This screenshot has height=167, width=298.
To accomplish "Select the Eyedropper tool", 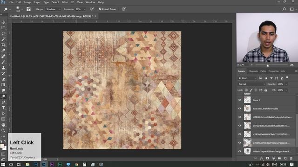I will [x=3, y=51].
